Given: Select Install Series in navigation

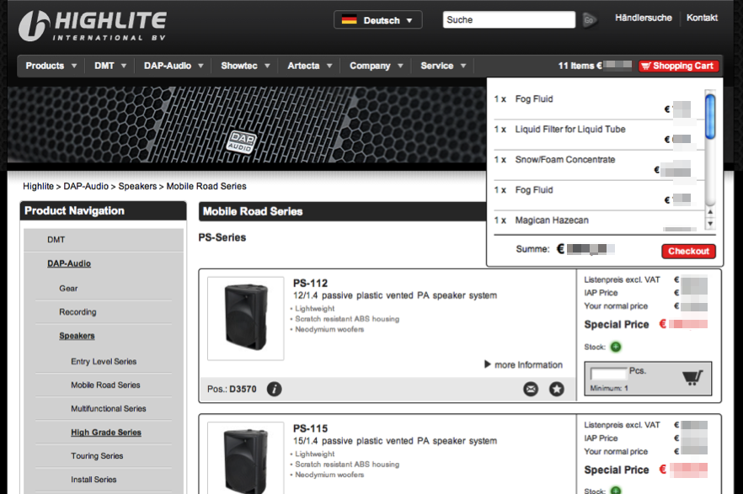Looking at the screenshot, I should click(94, 480).
